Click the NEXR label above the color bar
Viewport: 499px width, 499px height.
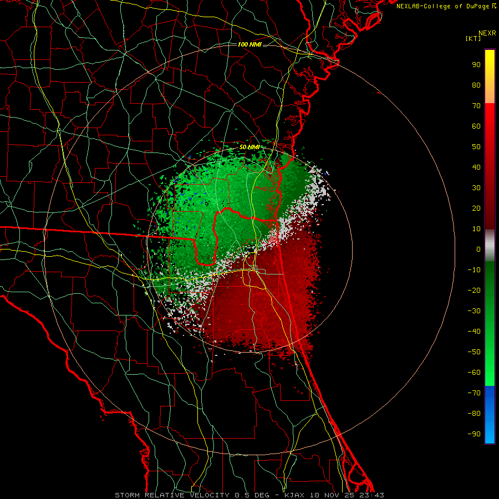click(487, 33)
